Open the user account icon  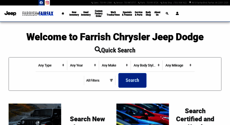click(177, 14)
